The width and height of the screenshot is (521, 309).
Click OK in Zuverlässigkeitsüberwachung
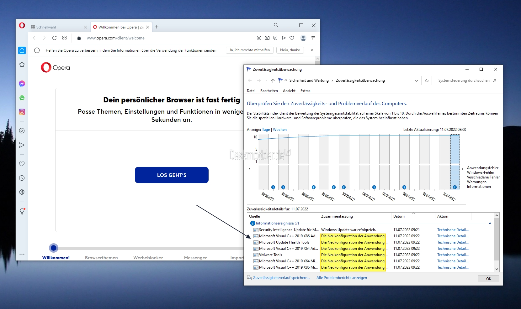[x=488, y=279]
